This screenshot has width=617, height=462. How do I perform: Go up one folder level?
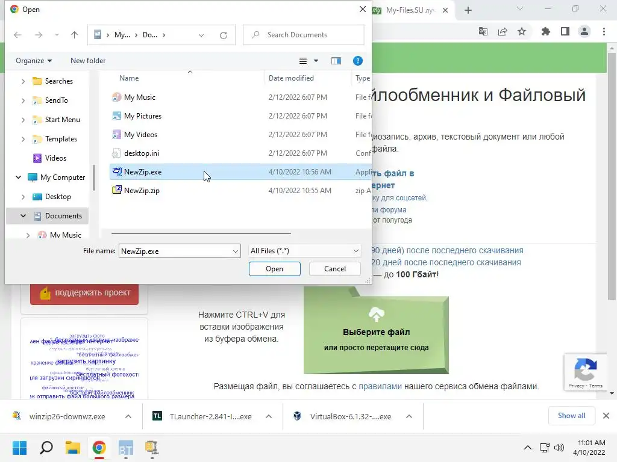coord(74,35)
